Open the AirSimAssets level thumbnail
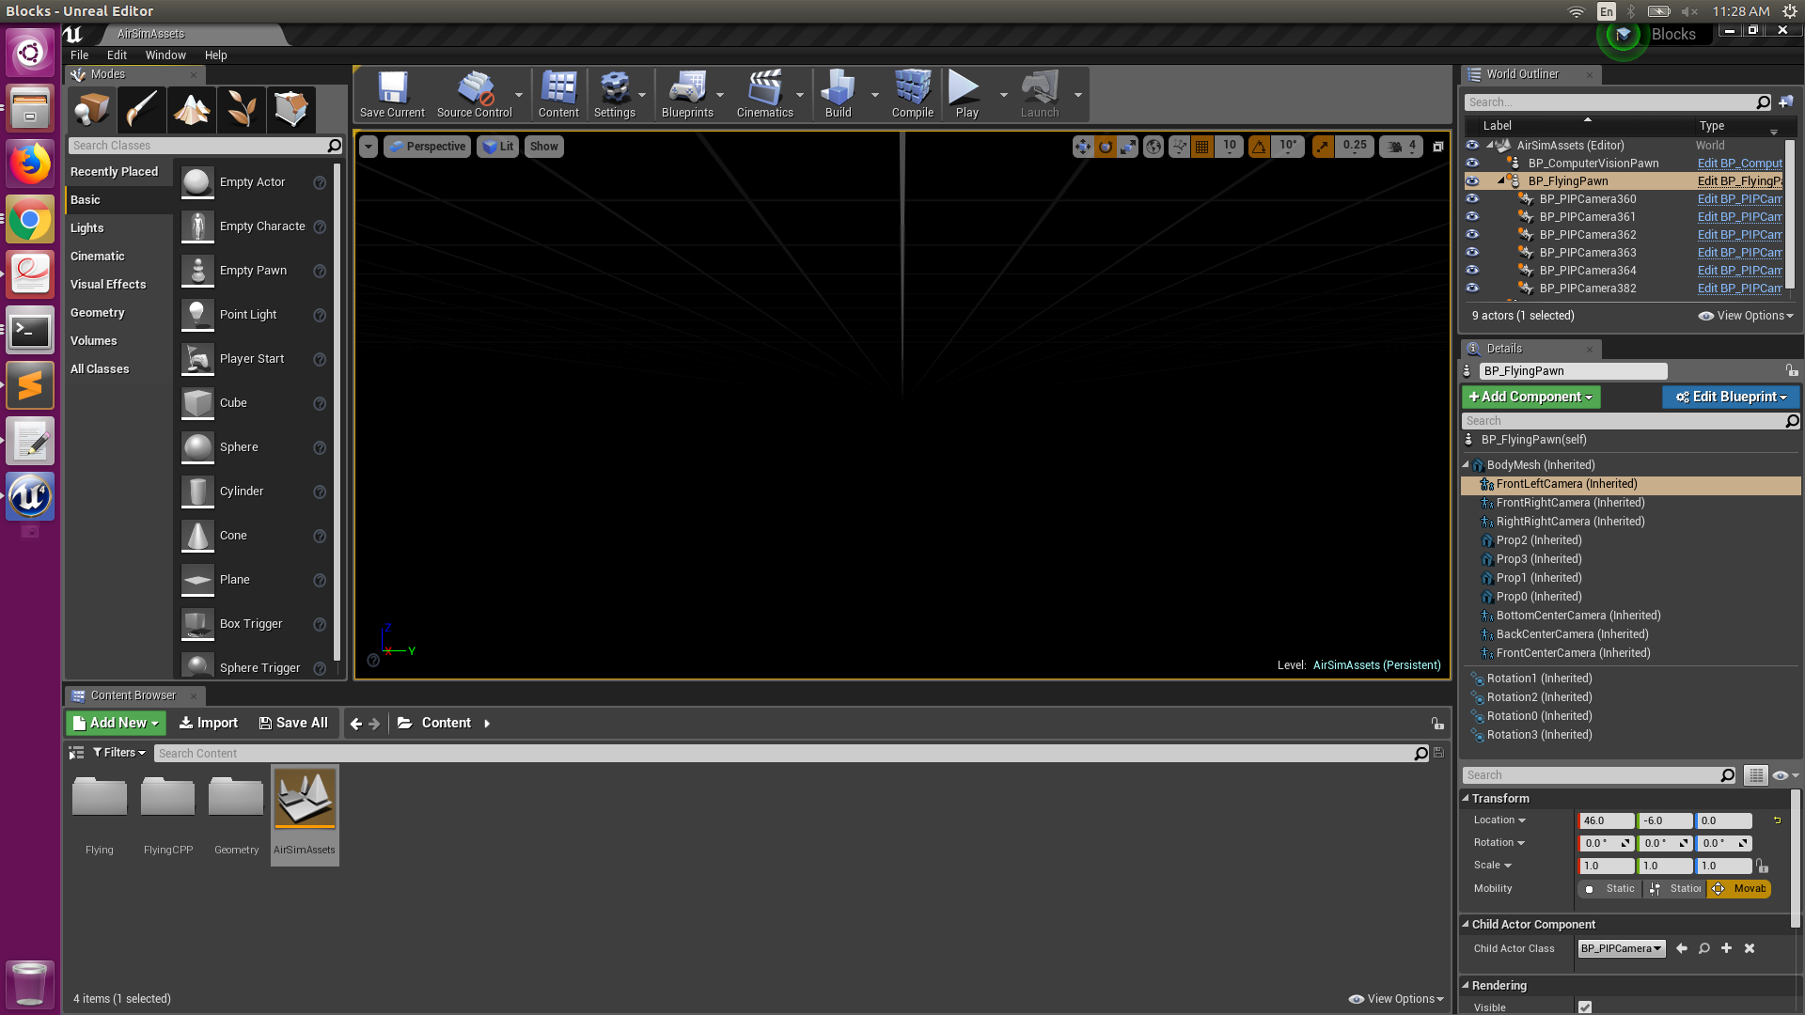This screenshot has width=1805, height=1015. (305, 799)
